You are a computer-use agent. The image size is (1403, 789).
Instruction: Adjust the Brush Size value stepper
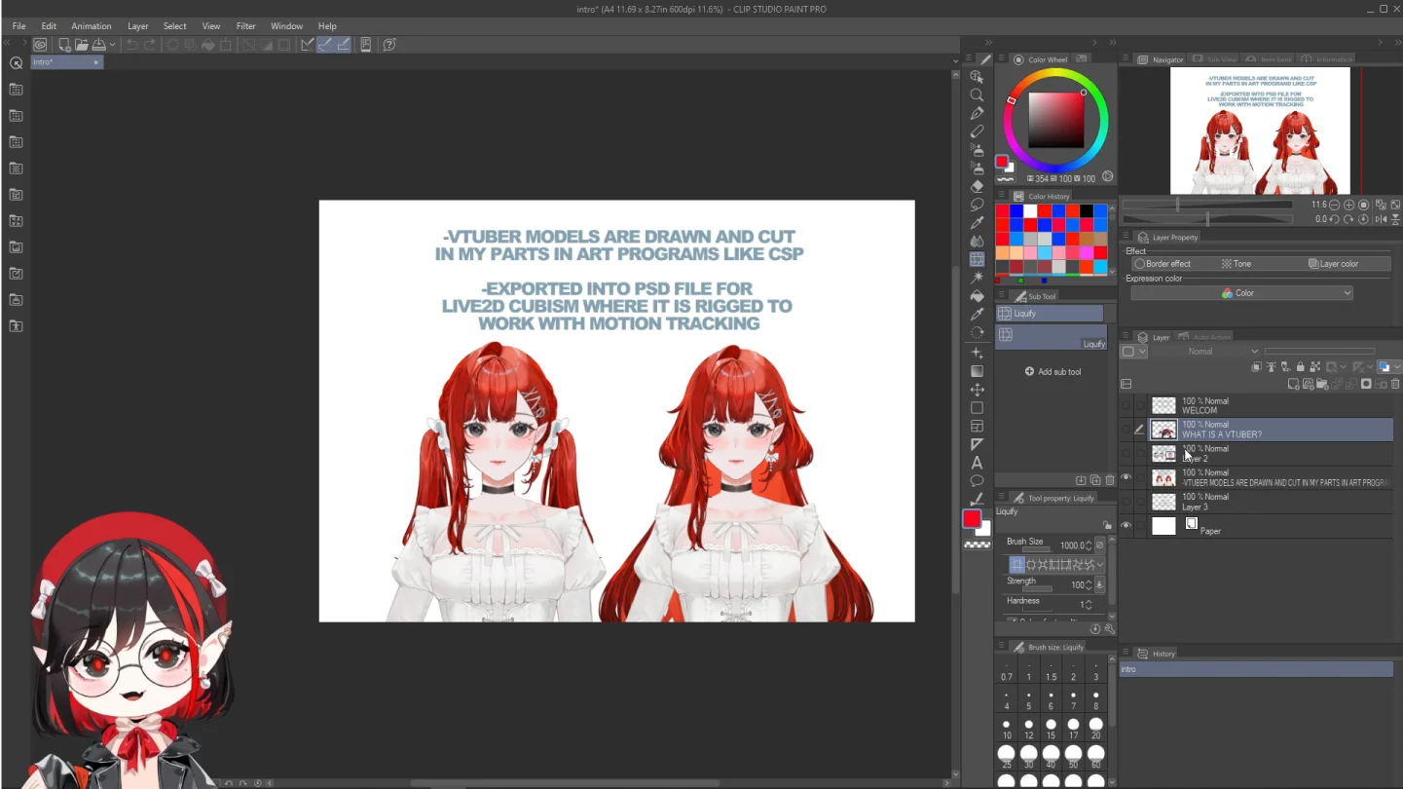pyautogui.click(x=1089, y=545)
